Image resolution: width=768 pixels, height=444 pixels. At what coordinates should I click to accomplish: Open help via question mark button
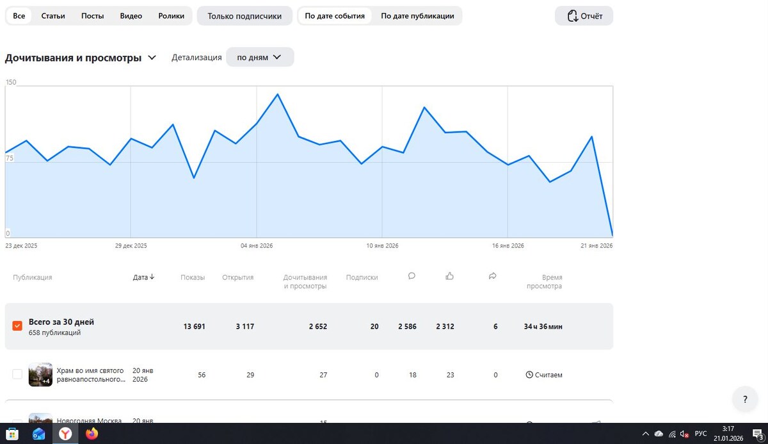point(745,399)
